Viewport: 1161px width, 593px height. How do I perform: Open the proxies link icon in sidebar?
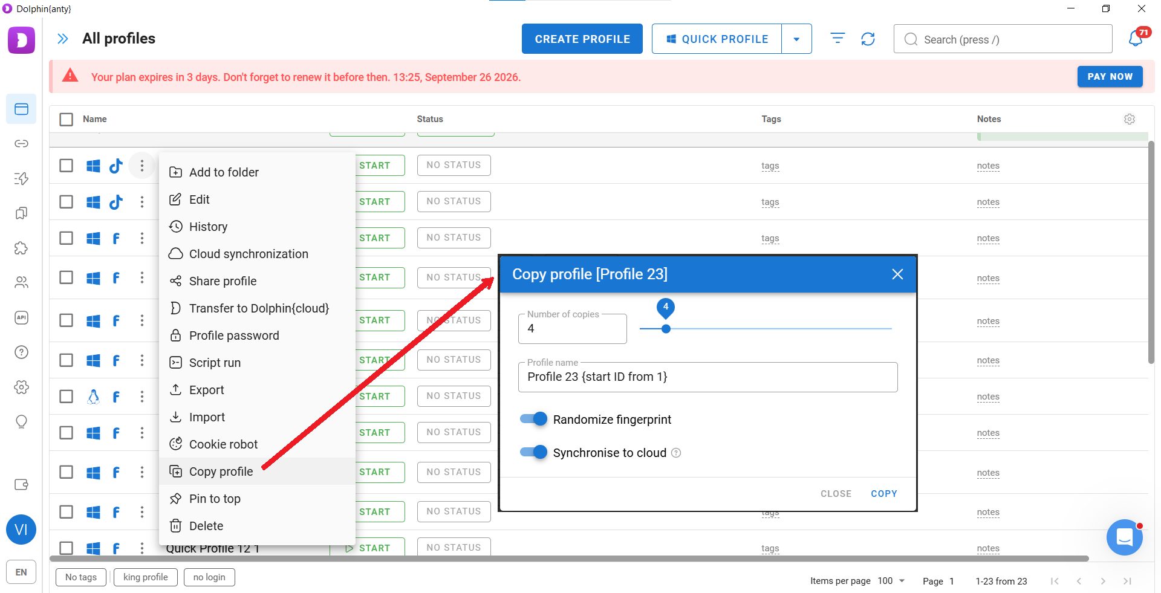[21, 143]
